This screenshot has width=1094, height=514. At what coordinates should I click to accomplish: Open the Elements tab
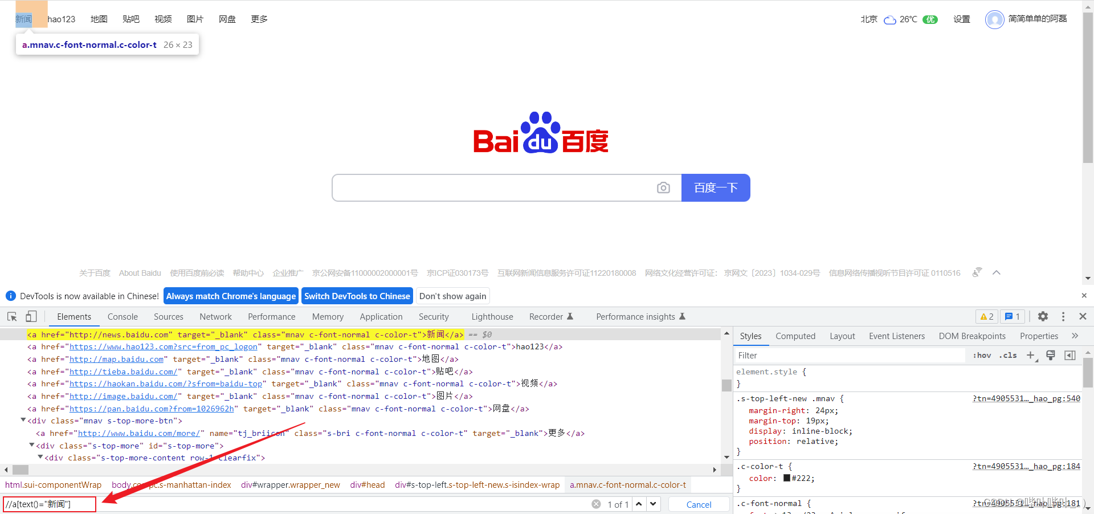point(74,317)
